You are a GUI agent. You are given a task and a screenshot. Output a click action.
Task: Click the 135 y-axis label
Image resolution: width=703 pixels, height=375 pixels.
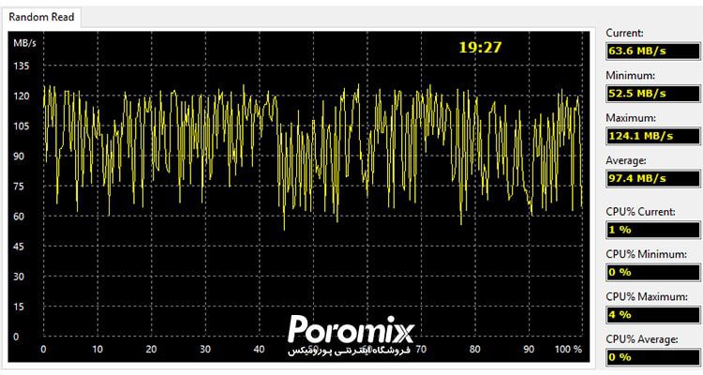[21, 66]
